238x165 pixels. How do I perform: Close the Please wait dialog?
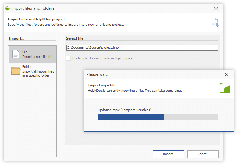(227, 74)
